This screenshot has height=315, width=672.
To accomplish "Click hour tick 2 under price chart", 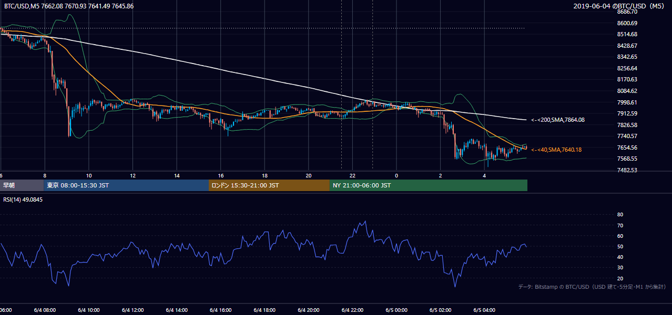I will click(440, 176).
